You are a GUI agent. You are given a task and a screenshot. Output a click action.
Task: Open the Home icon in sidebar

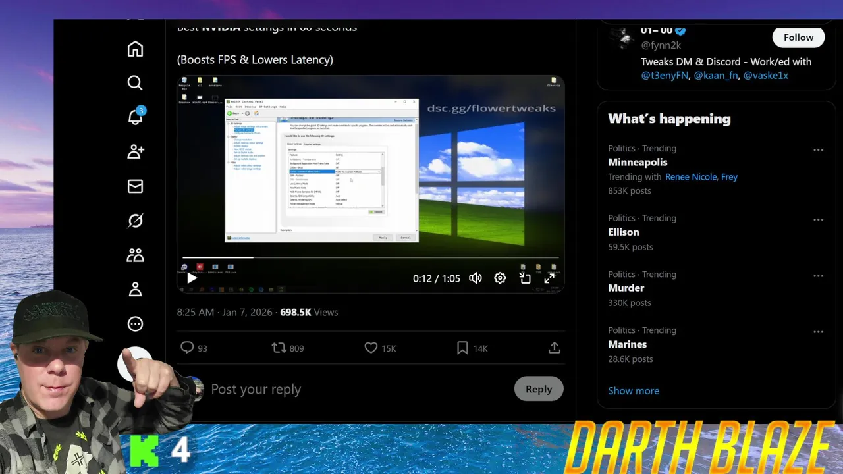click(x=135, y=49)
